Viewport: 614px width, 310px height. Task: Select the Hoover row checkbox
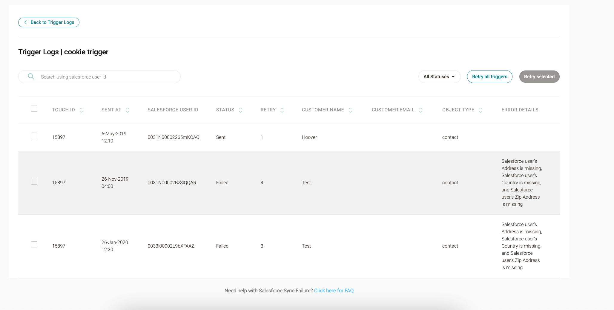(x=34, y=136)
